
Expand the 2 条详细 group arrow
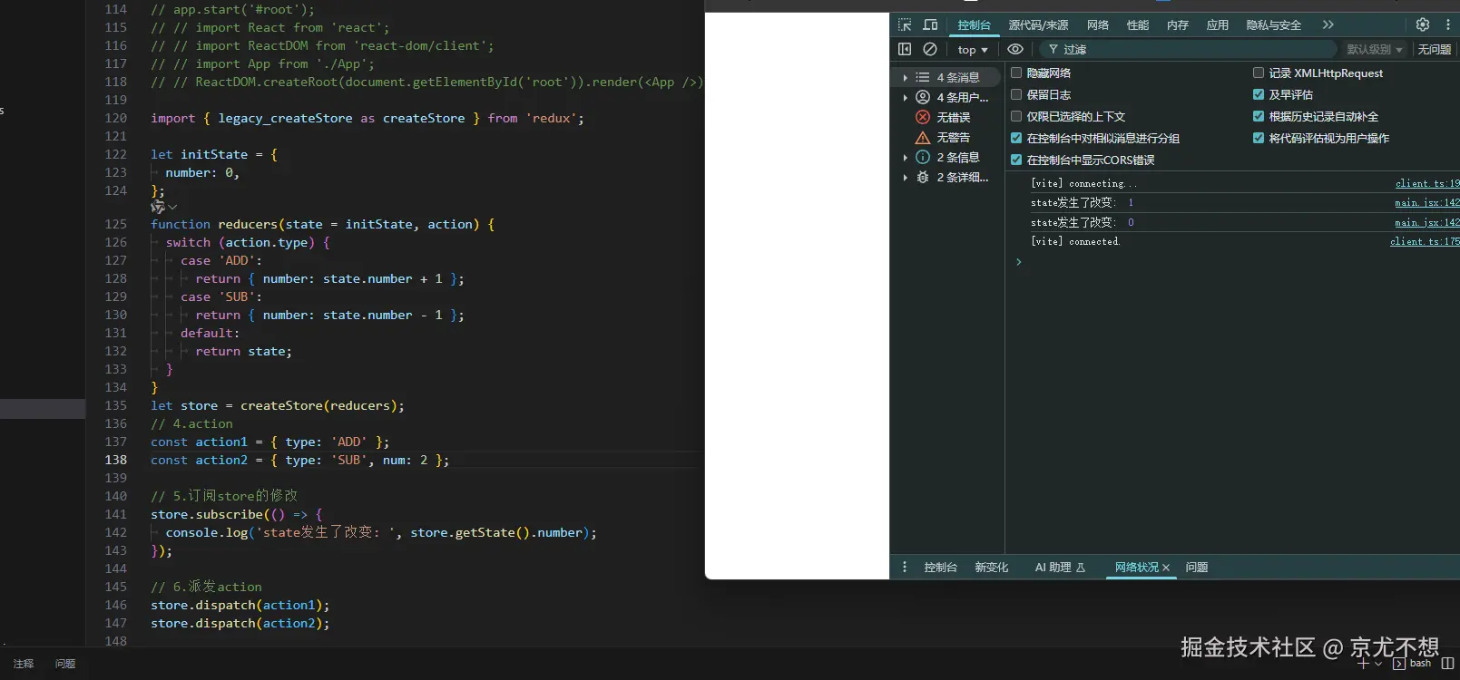coord(906,178)
